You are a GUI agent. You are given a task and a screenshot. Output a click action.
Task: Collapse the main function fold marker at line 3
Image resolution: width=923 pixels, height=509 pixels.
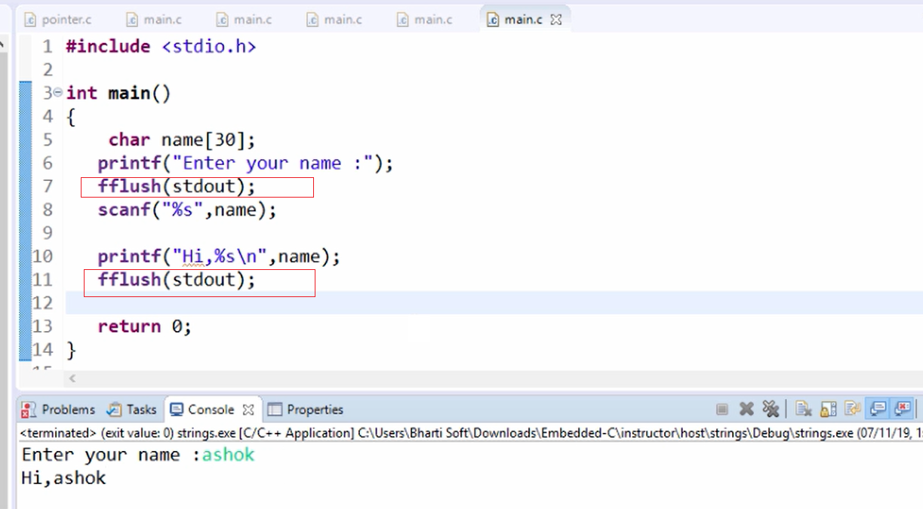58,93
